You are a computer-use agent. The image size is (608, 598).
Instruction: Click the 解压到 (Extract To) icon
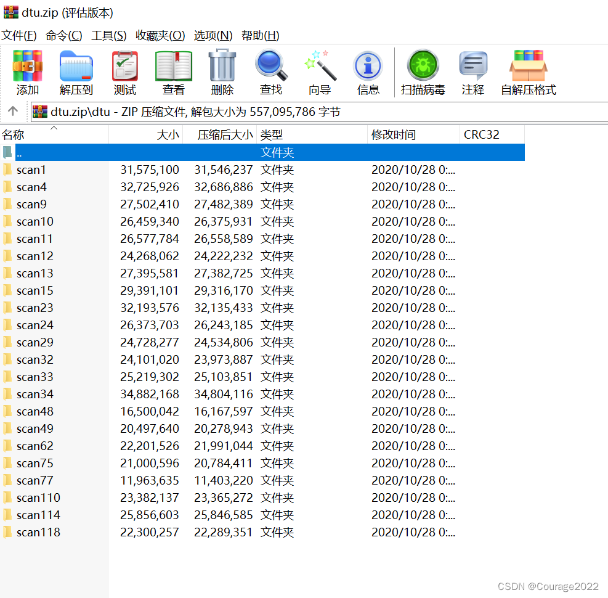pos(75,72)
